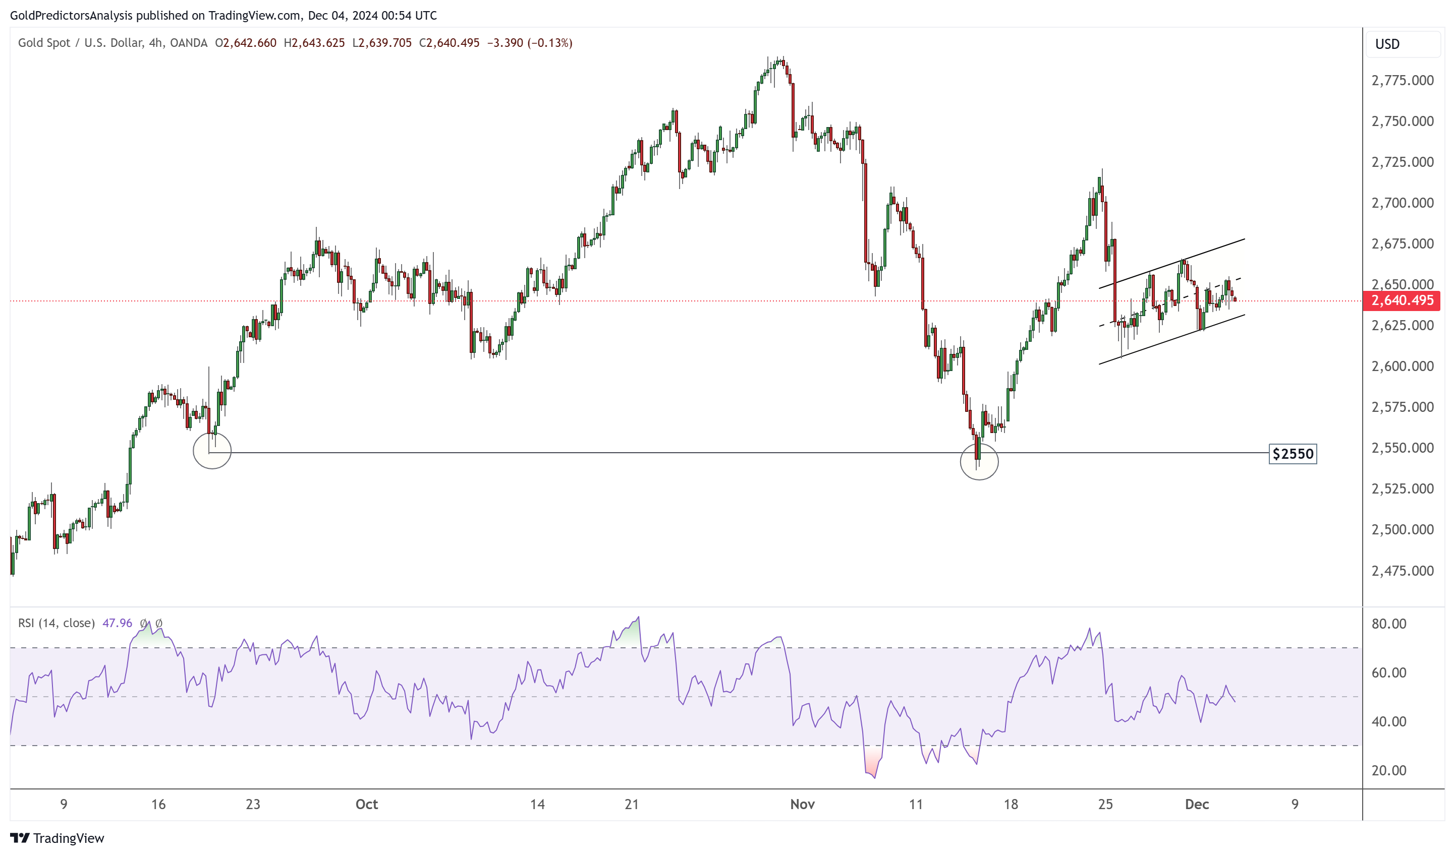Viewport: 1455px width, 856px height.
Task: Click the Nov label on the time axis
Action: pos(802,804)
